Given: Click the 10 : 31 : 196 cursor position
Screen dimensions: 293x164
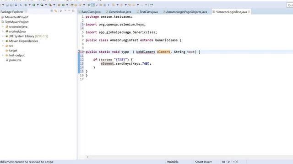Looking at the screenshot, I should (230, 162).
